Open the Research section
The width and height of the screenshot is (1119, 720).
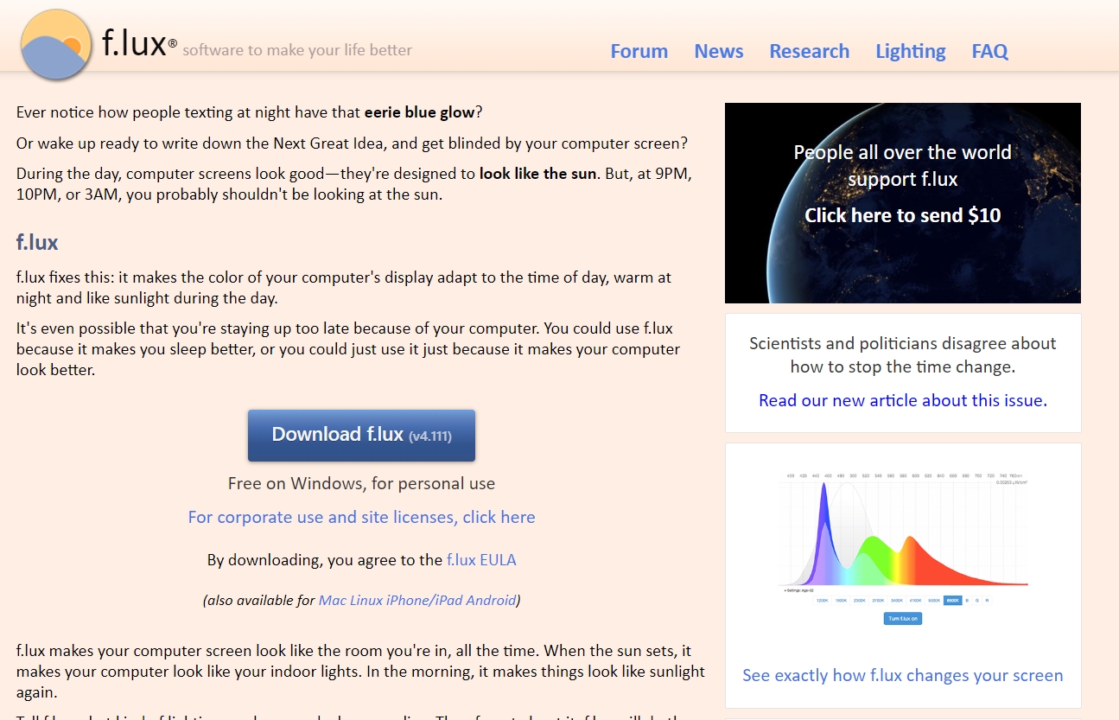(x=810, y=51)
